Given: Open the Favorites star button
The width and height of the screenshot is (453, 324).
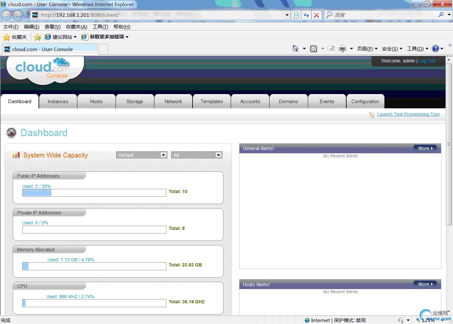Looking at the screenshot, I should tap(15, 37).
